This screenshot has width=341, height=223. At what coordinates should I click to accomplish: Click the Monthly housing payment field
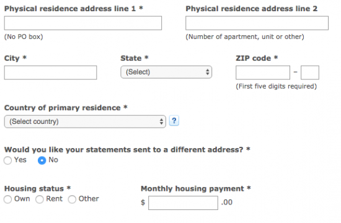click(183, 203)
